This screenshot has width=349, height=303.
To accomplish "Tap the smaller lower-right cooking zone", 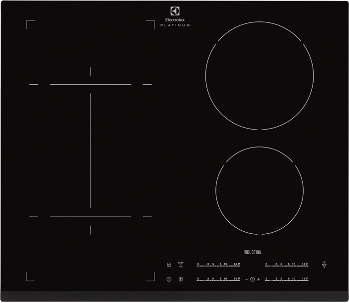I will point(259,190).
